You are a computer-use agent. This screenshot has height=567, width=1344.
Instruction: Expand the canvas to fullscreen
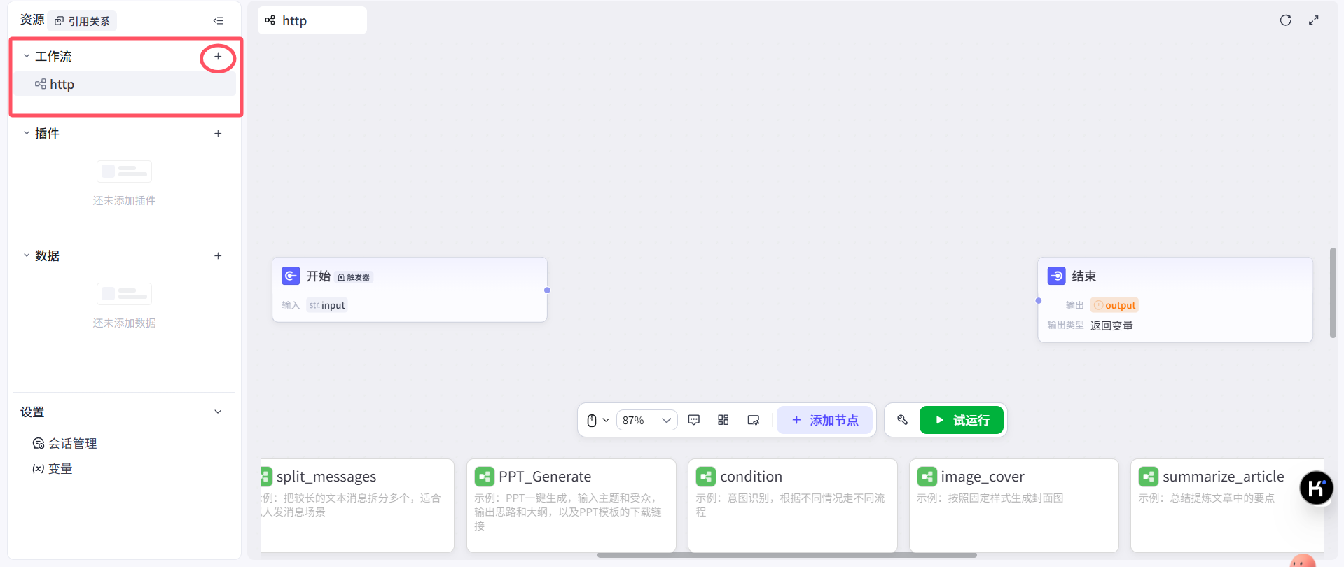click(x=1313, y=20)
